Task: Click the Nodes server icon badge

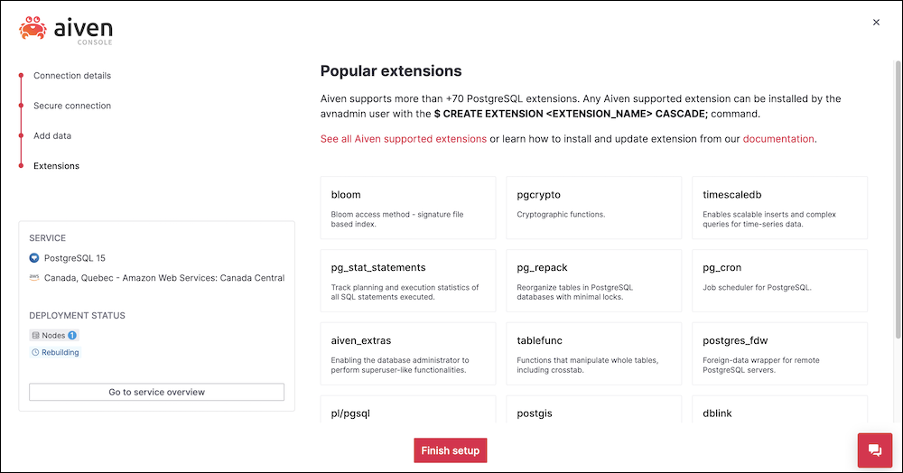Action: (x=36, y=336)
